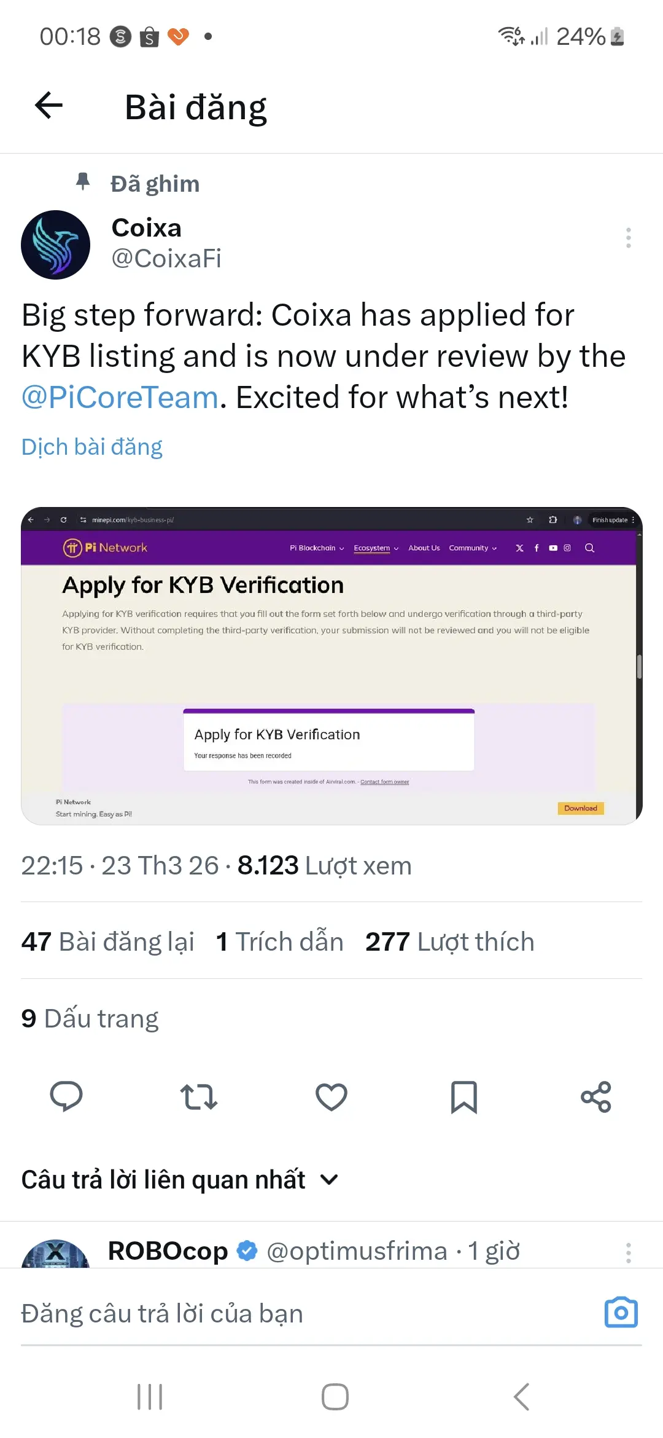Image resolution: width=663 pixels, height=1438 pixels.
Task: Select the X icon in Pi Network navbar
Action: (x=519, y=548)
